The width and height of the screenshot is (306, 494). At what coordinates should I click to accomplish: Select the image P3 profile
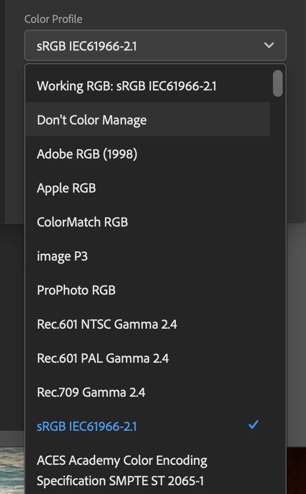(62, 256)
